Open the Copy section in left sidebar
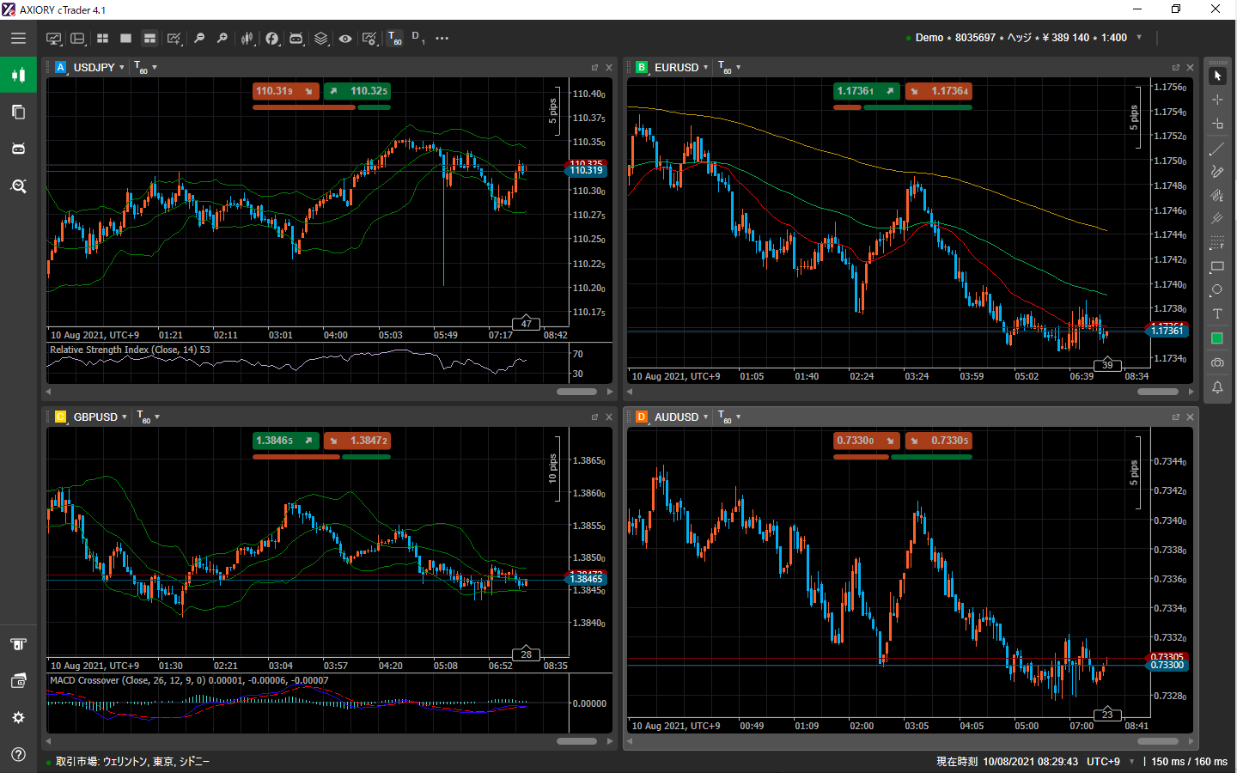This screenshot has width=1237, height=773. click(x=18, y=112)
